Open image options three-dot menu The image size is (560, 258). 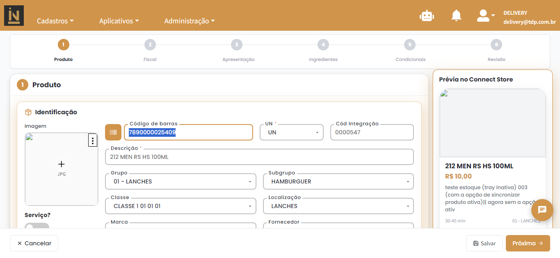coord(93,140)
